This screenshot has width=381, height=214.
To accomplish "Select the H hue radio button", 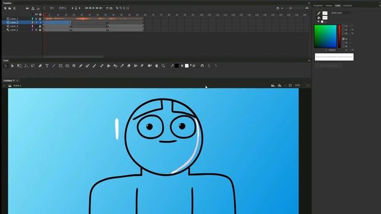I will click(343, 26).
